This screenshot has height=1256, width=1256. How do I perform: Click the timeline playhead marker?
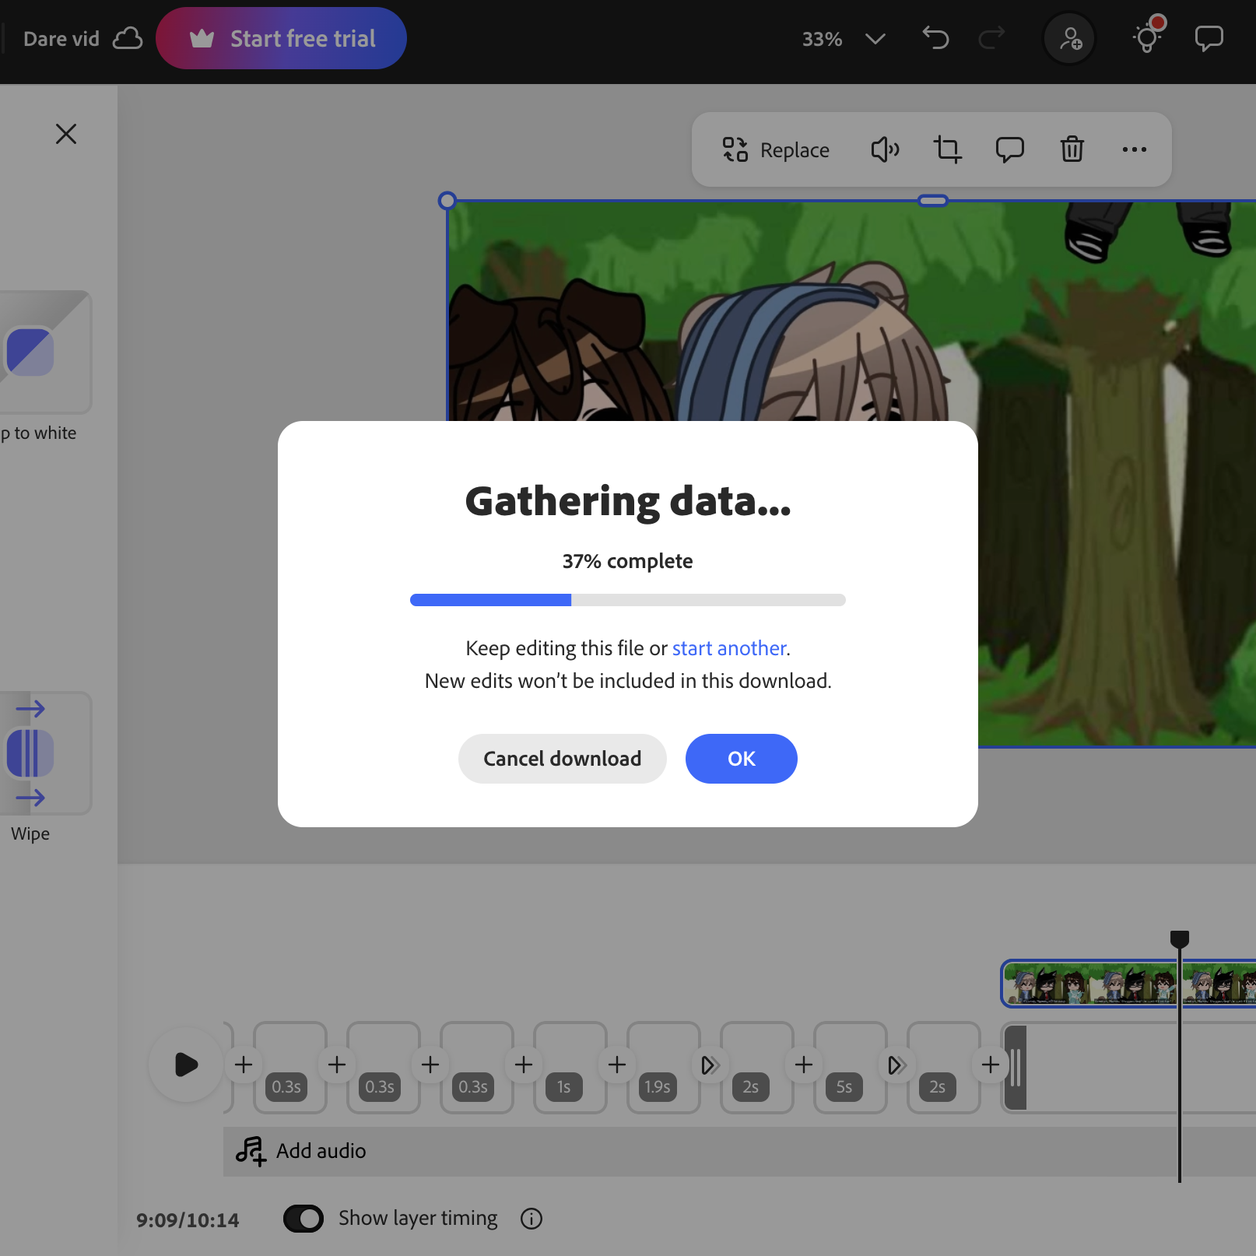click(x=1180, y=939)
